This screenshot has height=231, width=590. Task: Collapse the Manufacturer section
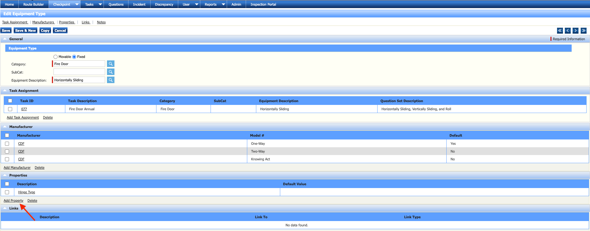(5, 127)
